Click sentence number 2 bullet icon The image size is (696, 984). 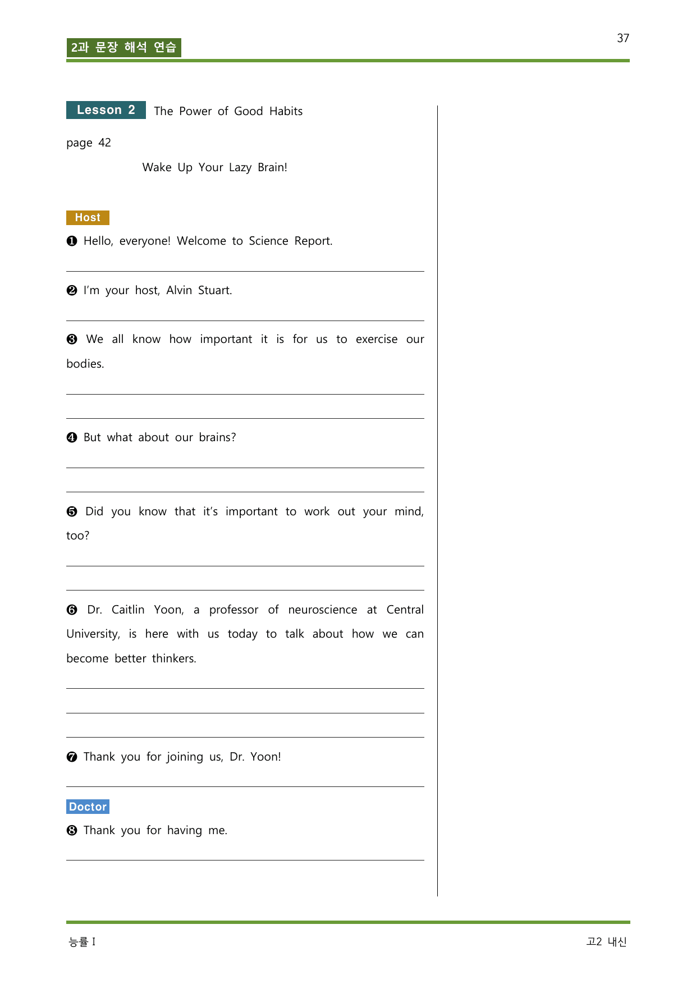72,290
